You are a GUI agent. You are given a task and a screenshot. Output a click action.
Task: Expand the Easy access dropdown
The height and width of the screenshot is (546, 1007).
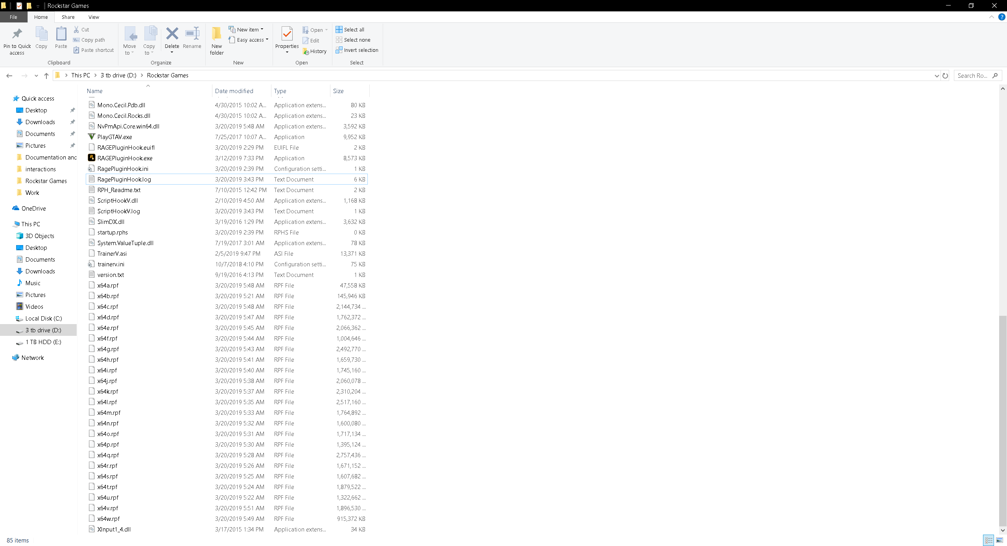tap(249, 40)
